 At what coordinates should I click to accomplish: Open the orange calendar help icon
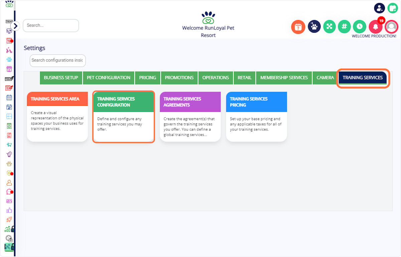[298, 27]
